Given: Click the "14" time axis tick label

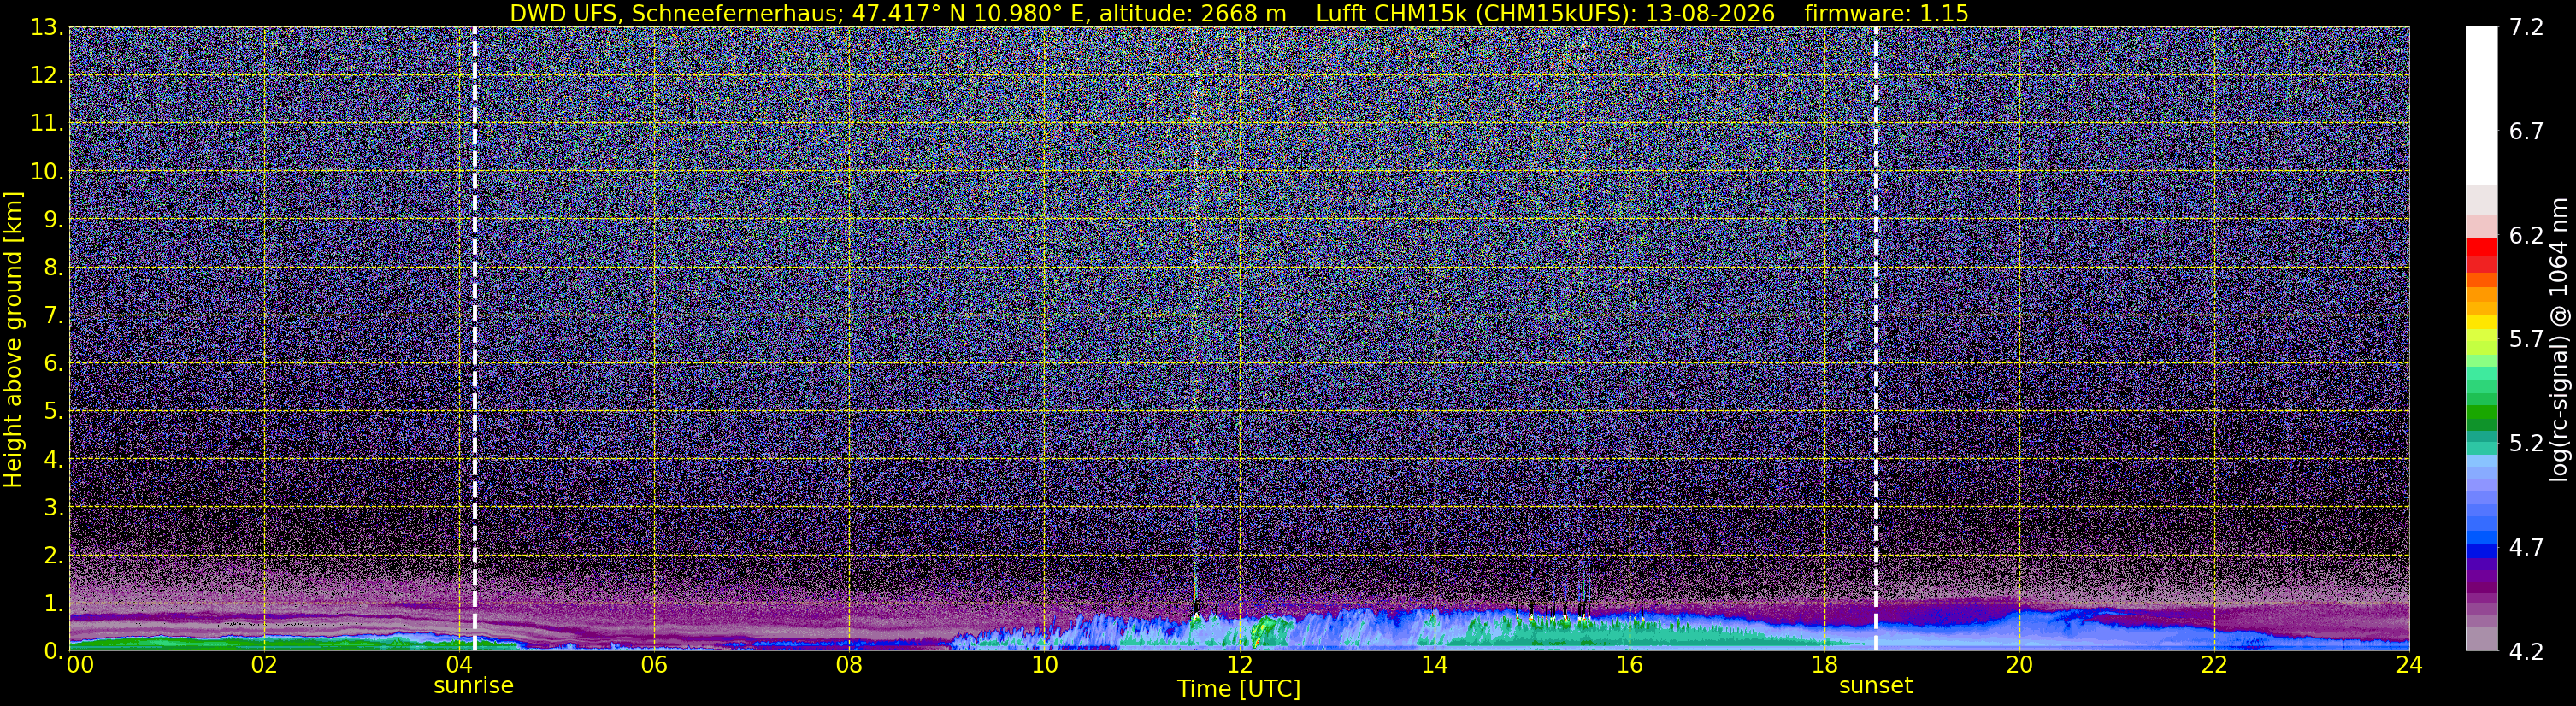Looking at the screenshot, I should pyautogui.click(x=1434, y=665).
